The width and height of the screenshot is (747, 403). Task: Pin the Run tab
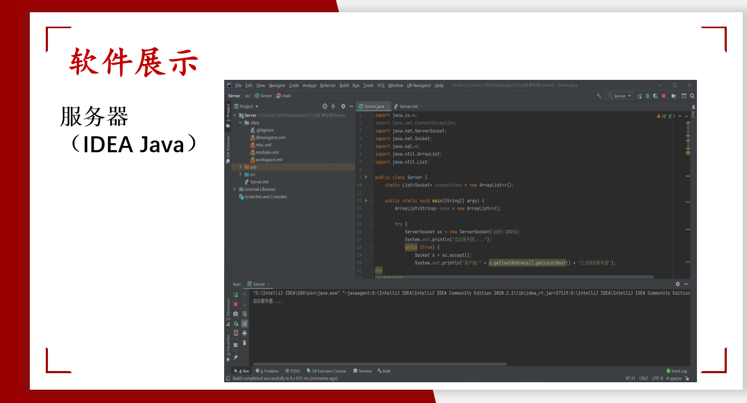pos(235,357)
